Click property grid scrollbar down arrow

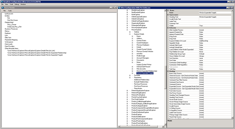pos(232,118)
